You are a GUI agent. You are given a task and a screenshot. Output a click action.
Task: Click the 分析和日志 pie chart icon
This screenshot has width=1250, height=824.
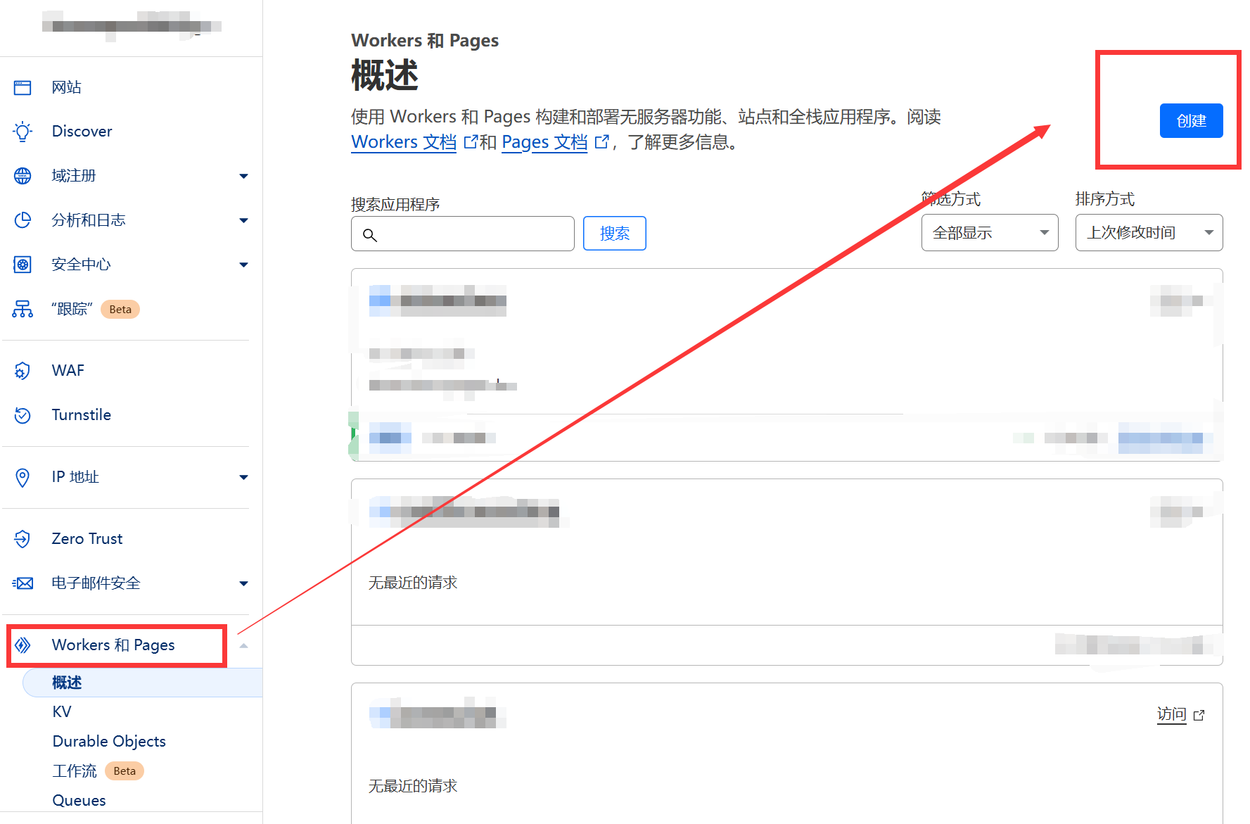23,220
